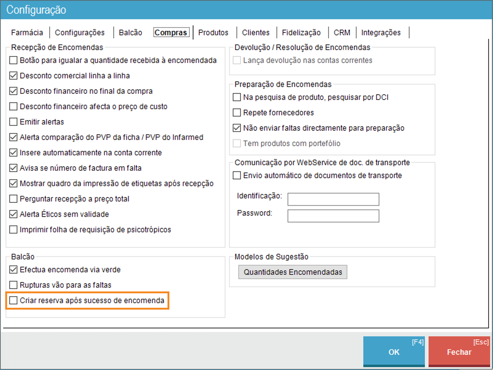Tick Rupturas vão para as faltas
The width and height of the screenshot is (493, 370).
[13, 285]
